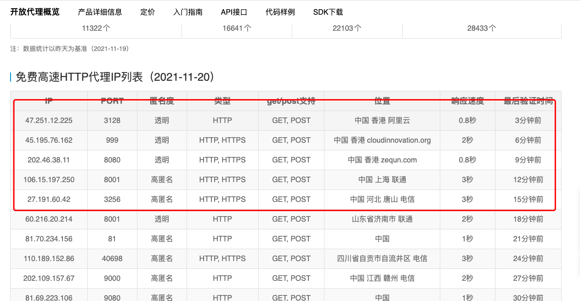Click verification time 9分钟前
The image size is (580, 301).
click(x=528, y=160)
